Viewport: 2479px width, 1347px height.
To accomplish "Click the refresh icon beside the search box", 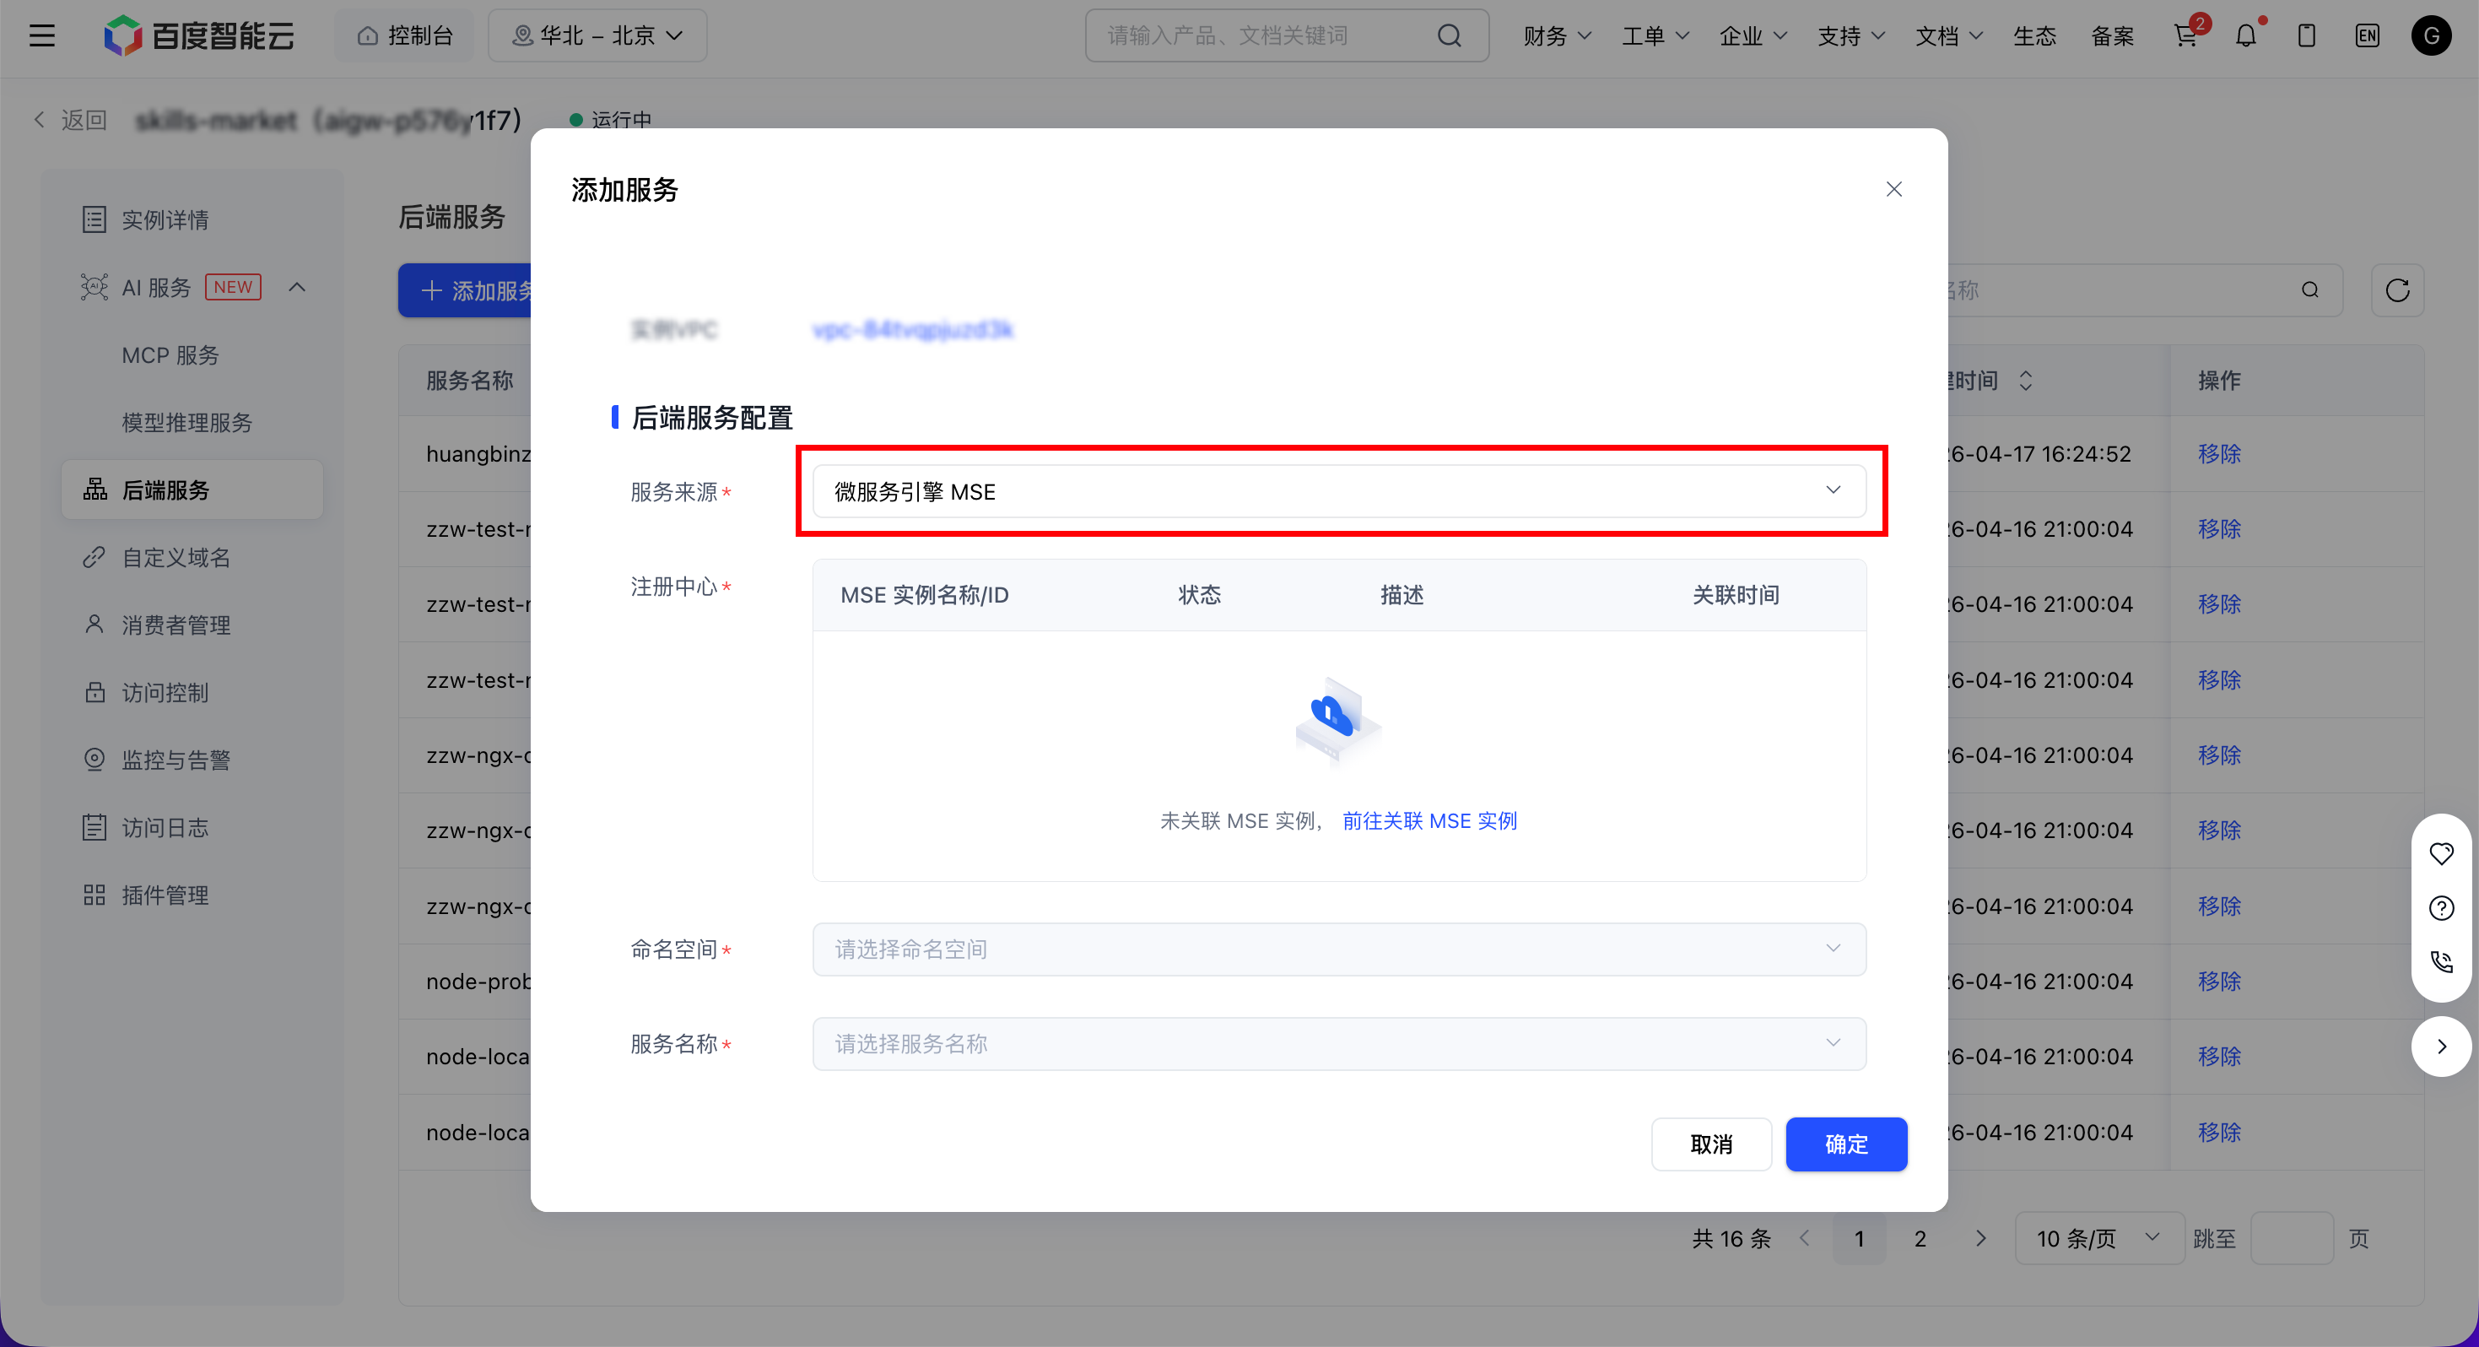I will click(2397, 289).
